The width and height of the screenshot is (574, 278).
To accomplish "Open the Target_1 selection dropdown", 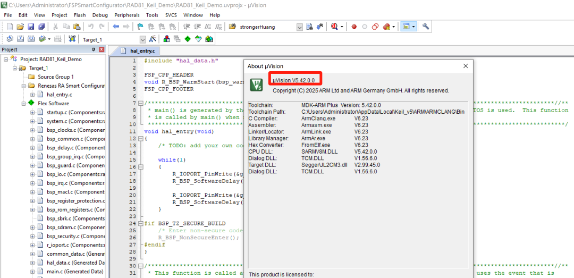I will (143, 39).
